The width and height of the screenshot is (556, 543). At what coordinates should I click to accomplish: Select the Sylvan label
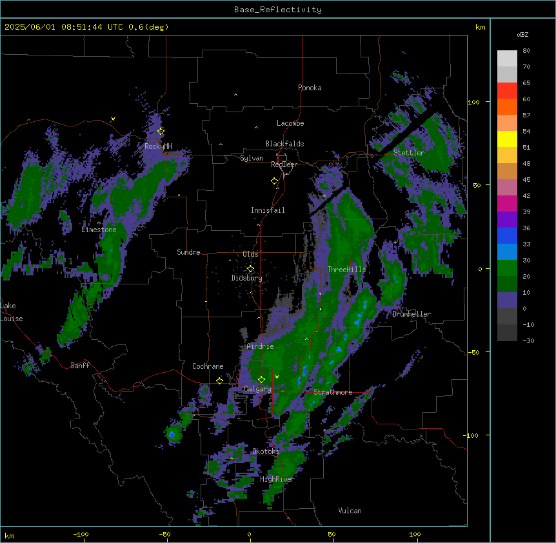(252, 158)
